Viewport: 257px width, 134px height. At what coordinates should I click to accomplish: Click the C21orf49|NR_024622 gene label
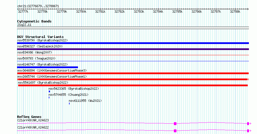[x=33, y=127]
